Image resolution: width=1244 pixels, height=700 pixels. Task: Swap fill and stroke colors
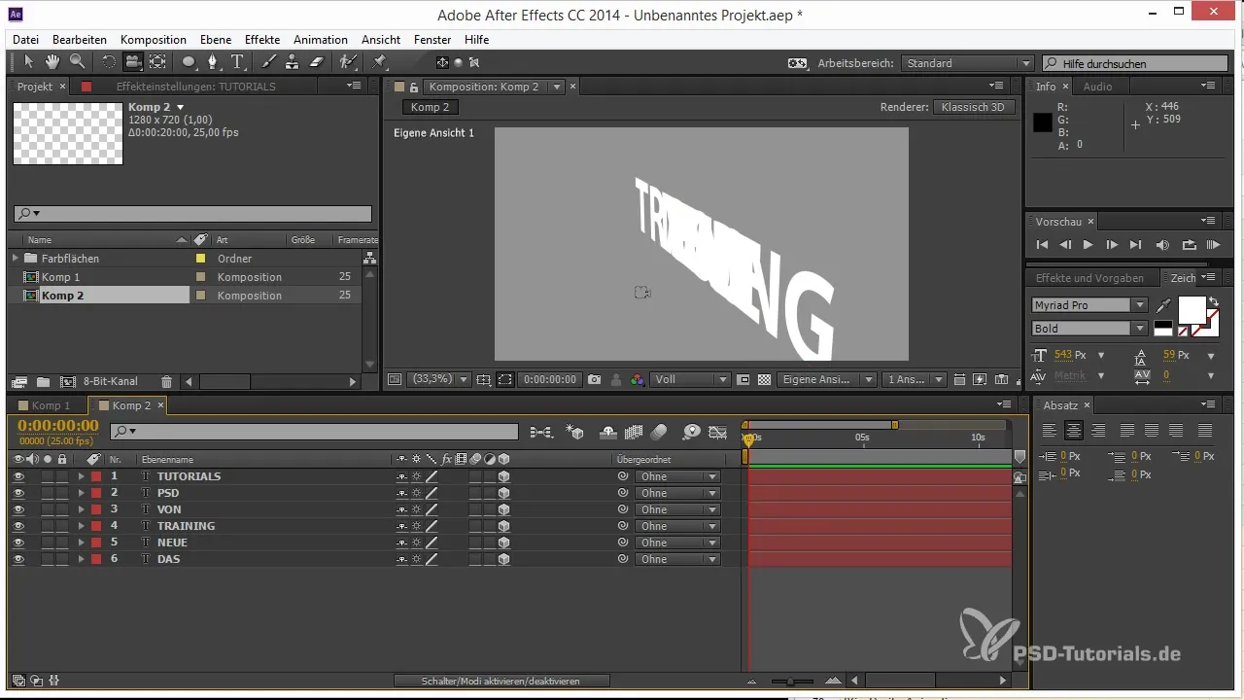pyautogui.click(x=1213, y=302)
